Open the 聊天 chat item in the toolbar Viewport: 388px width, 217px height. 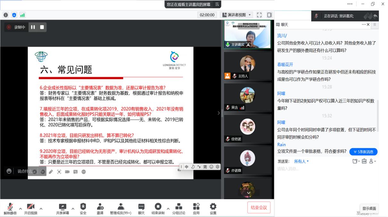[141, 207]
